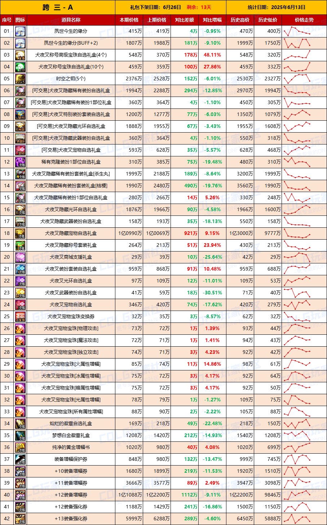Select the 犬夜叉宠物宝珠变换券 icon

tap(20, 317)
